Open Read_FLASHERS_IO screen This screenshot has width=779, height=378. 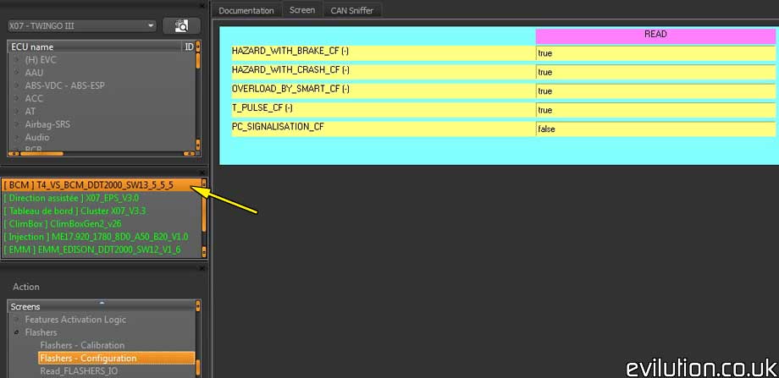79,371
